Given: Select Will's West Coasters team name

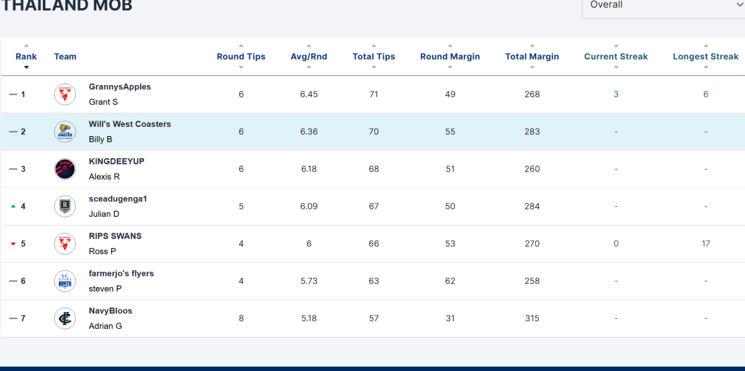Looking at the screenshot, I should [x=130, y=124].
